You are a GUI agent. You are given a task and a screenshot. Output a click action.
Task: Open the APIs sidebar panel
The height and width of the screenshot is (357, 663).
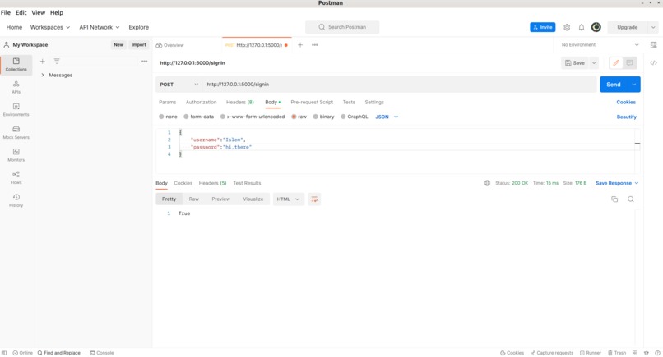click(x=16, y=87)
